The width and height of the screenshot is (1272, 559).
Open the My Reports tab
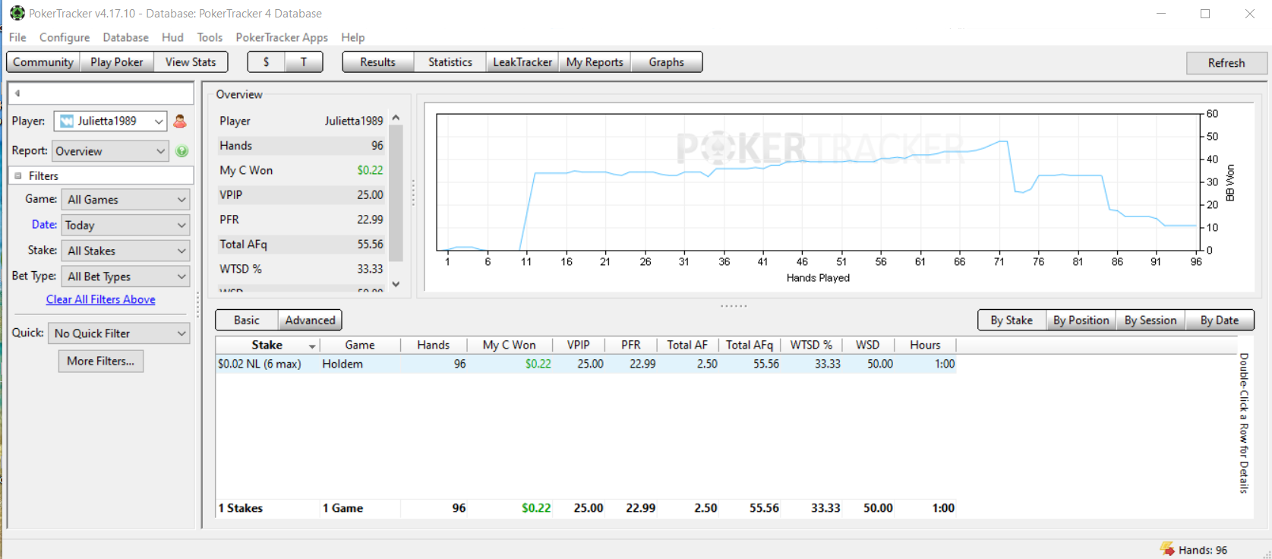click(x=595, y=62)
